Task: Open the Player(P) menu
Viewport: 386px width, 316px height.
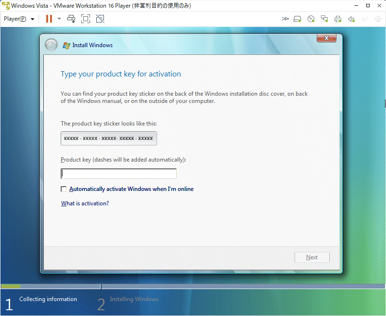Action: 19,19
